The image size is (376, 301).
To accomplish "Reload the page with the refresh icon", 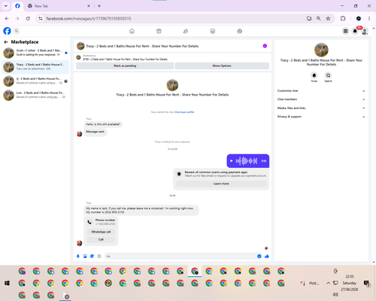I will pyautogui.click(x=28, y=19).
